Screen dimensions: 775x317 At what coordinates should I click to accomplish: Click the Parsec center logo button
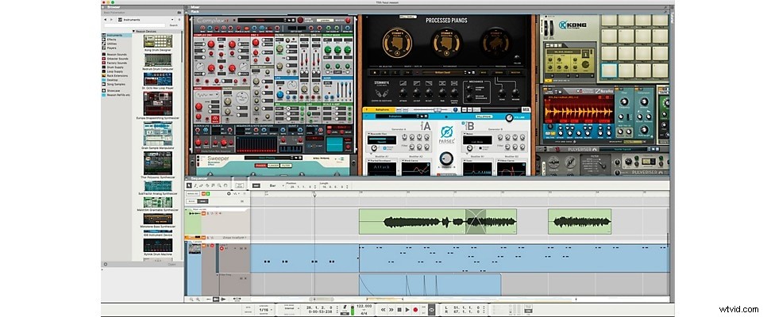coord(446,132)
